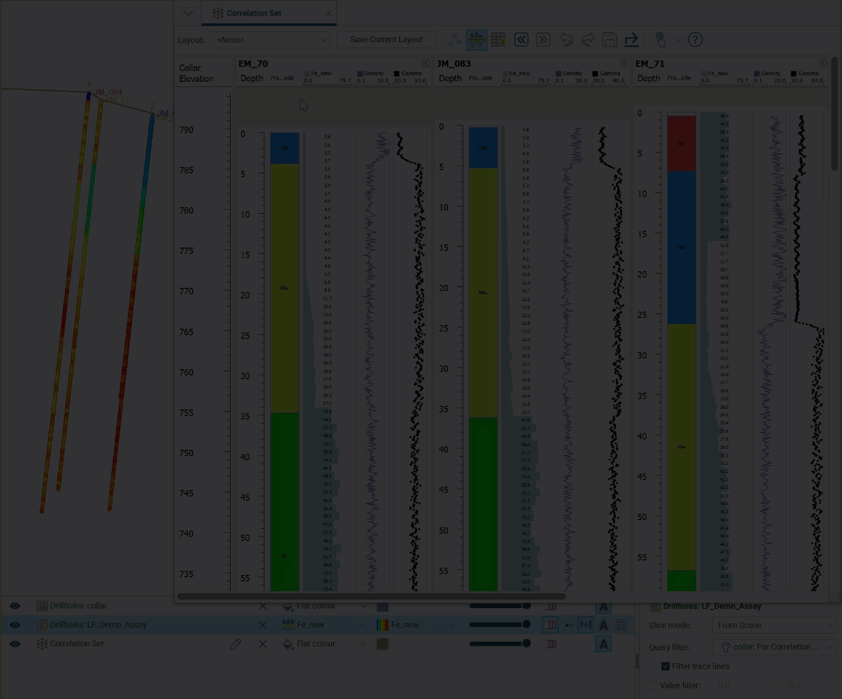
Task: Click the export arrow icon in toolbar
Action: pyautogui.click(x=631, y=40)
